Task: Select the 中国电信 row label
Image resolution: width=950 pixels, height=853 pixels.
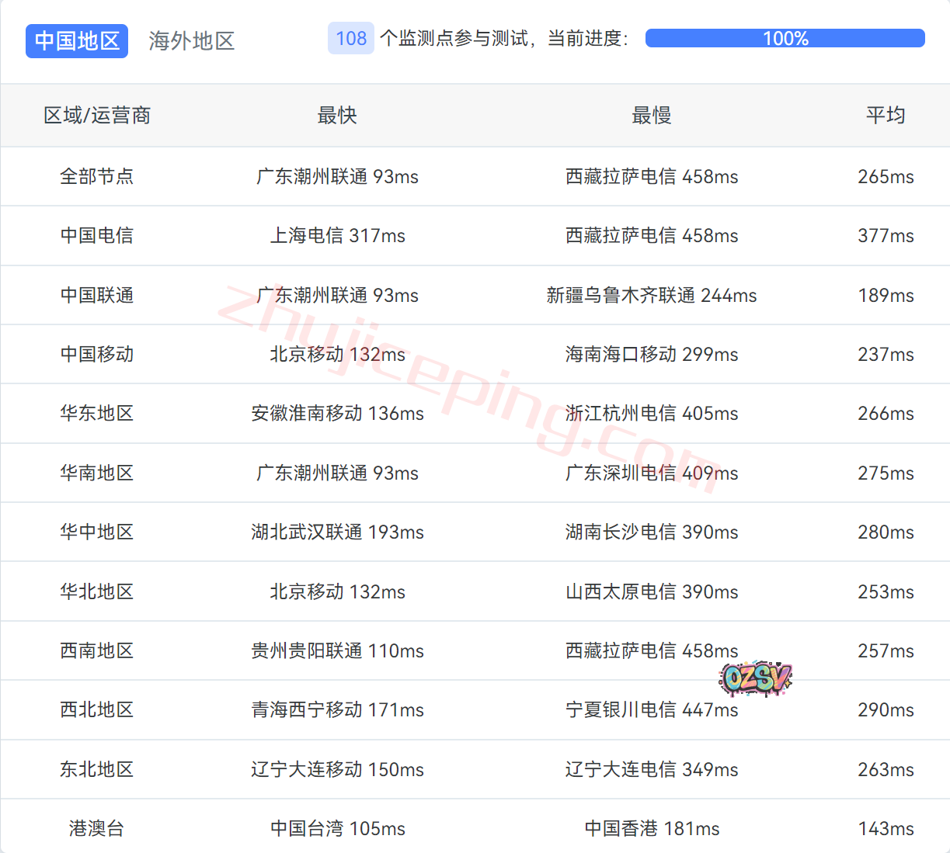Action: coord(97,236)
